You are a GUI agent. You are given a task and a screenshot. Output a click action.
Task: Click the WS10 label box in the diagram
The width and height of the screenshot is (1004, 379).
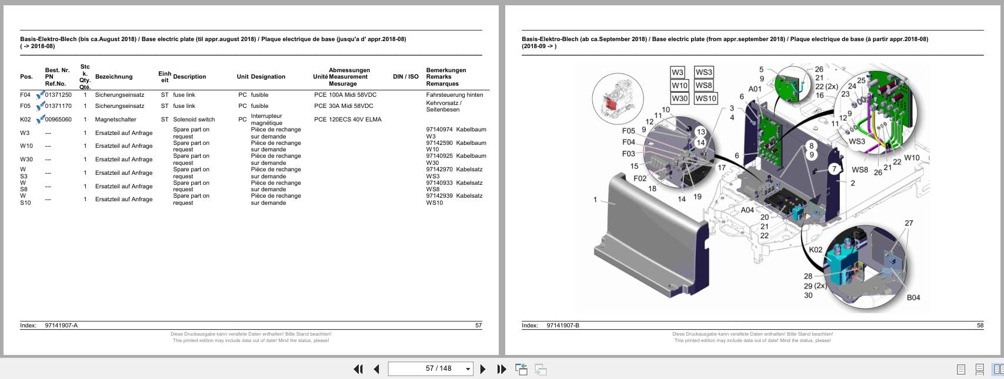click(x=706, y=99)
